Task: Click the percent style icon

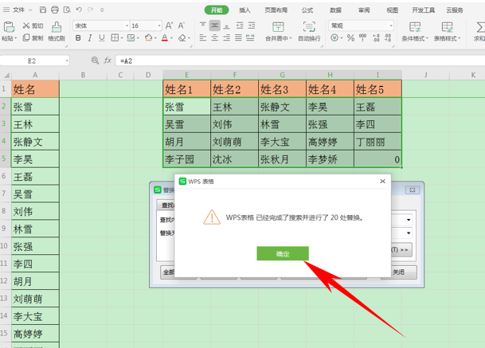Action: coord(350,38)
